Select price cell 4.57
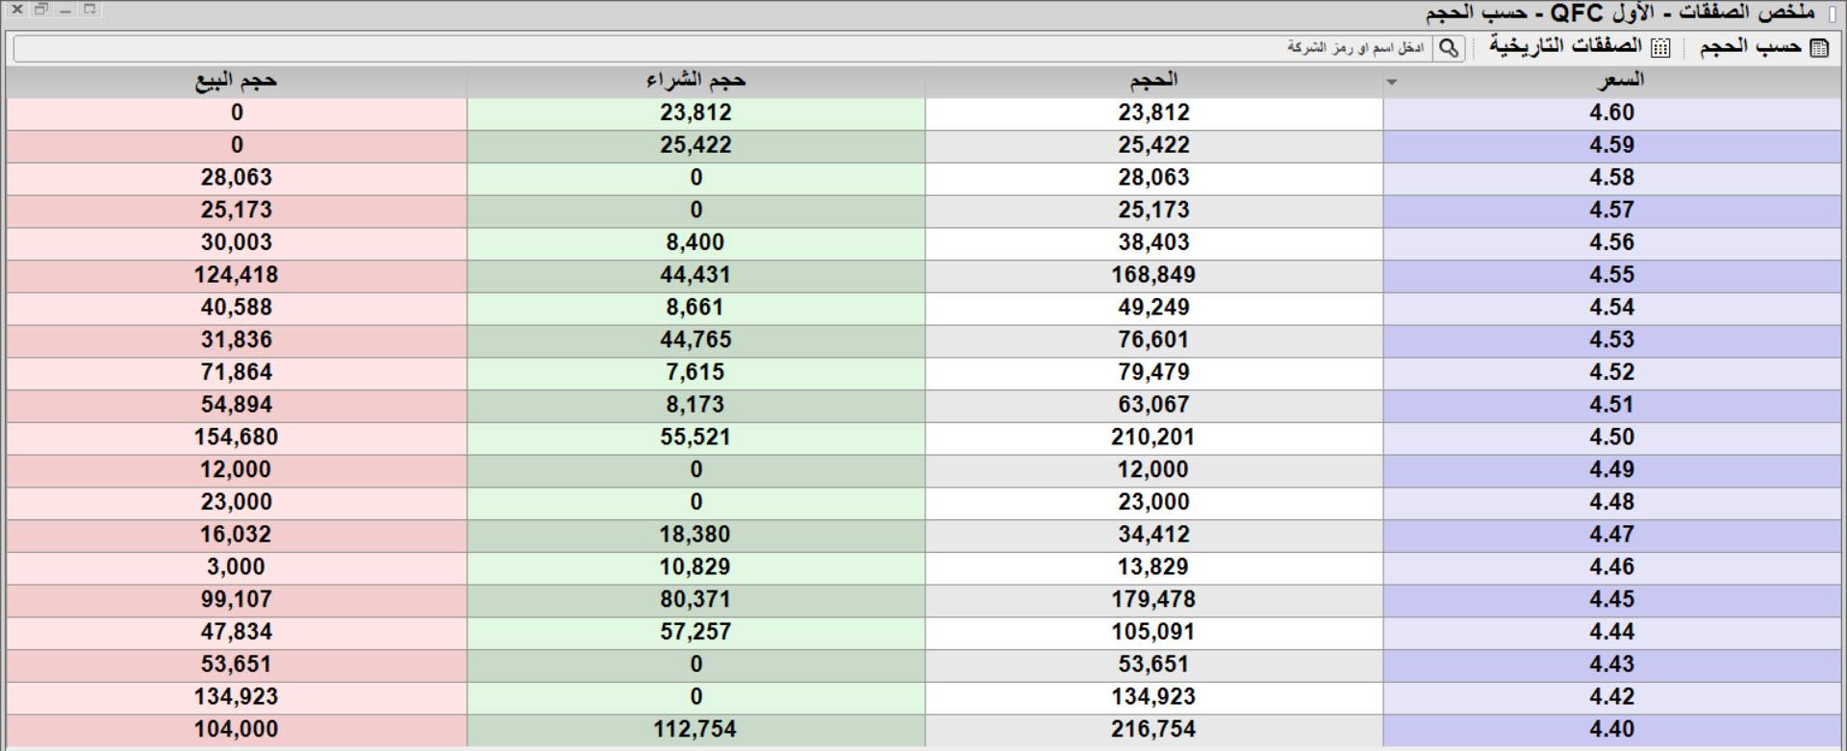This screenshot has height=751, width=1847. (1612, 211)
